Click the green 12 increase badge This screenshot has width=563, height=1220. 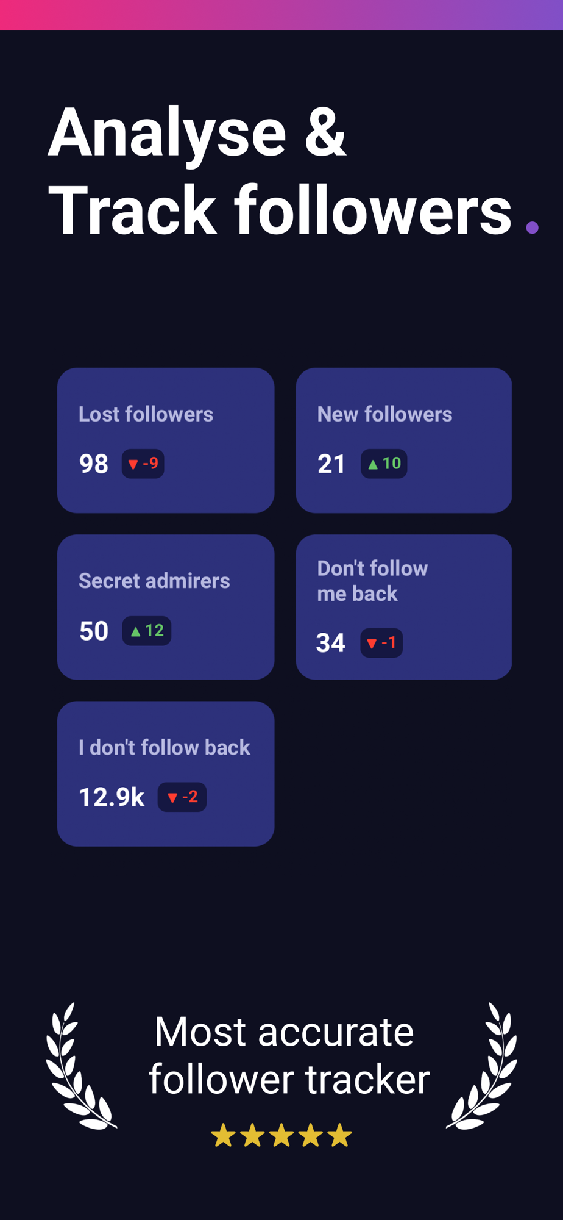147,631
